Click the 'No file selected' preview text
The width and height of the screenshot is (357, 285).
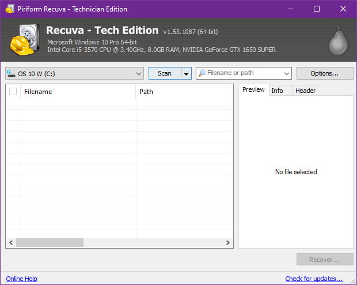click(x=296, y=171)
